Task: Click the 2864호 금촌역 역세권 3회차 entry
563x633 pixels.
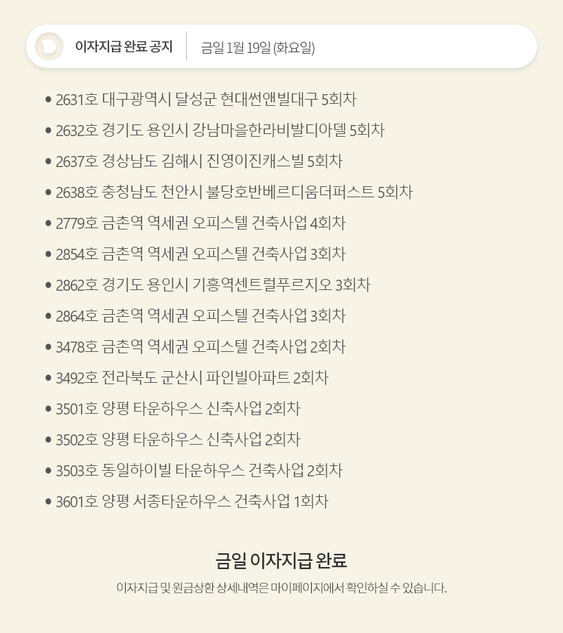Action: click(x=200, y=316)
